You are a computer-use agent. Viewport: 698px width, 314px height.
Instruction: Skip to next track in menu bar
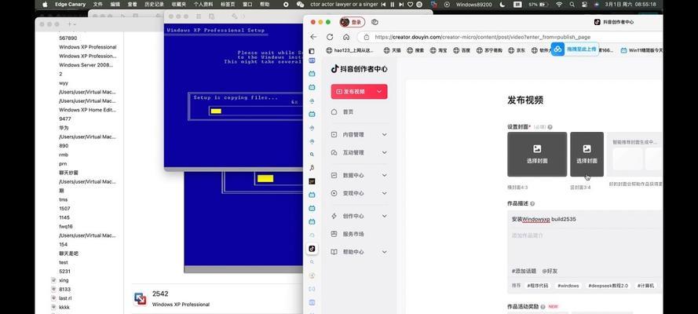[x=401, y=4]
